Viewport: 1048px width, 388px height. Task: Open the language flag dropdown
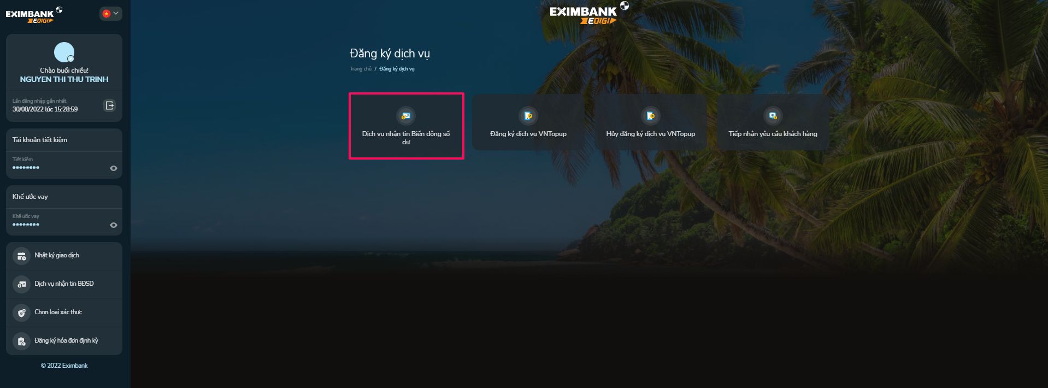coord(110,14)
